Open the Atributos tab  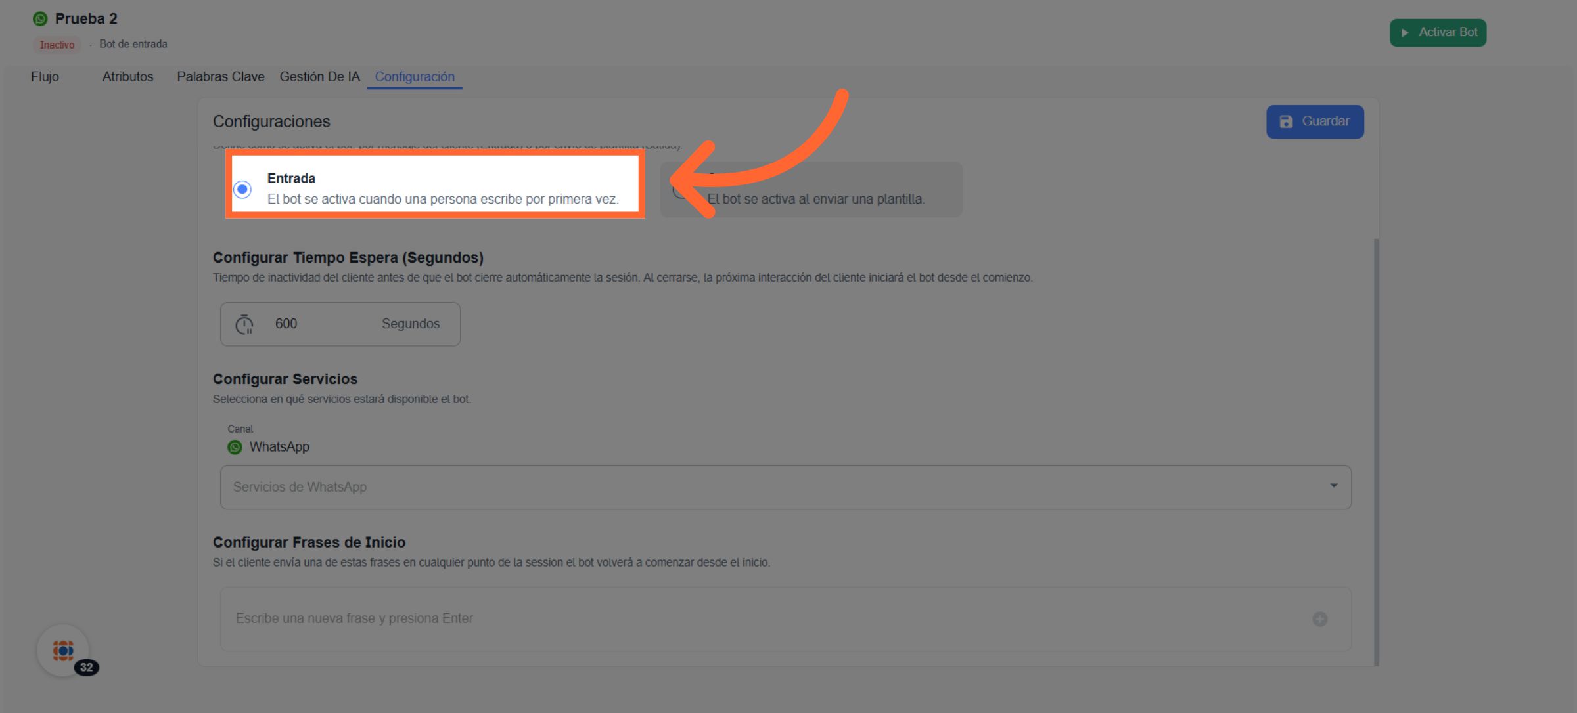(x=127, y=77)
